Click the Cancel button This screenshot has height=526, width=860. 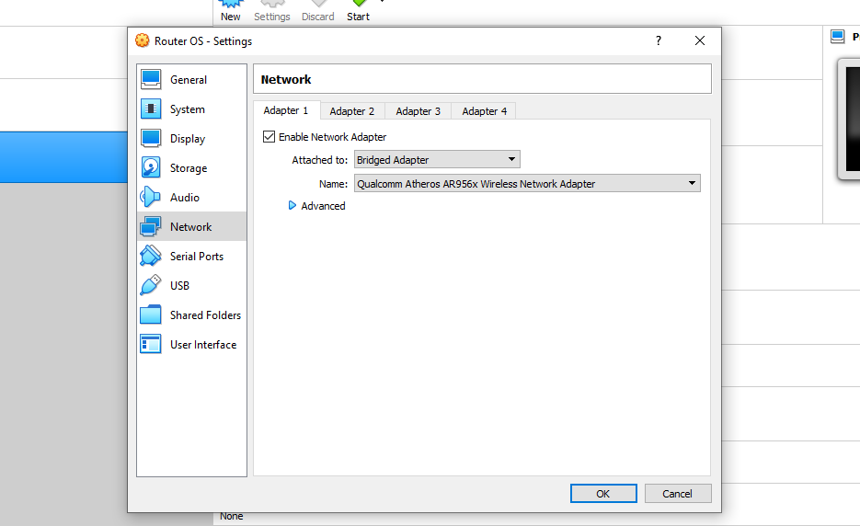point(678,493)
